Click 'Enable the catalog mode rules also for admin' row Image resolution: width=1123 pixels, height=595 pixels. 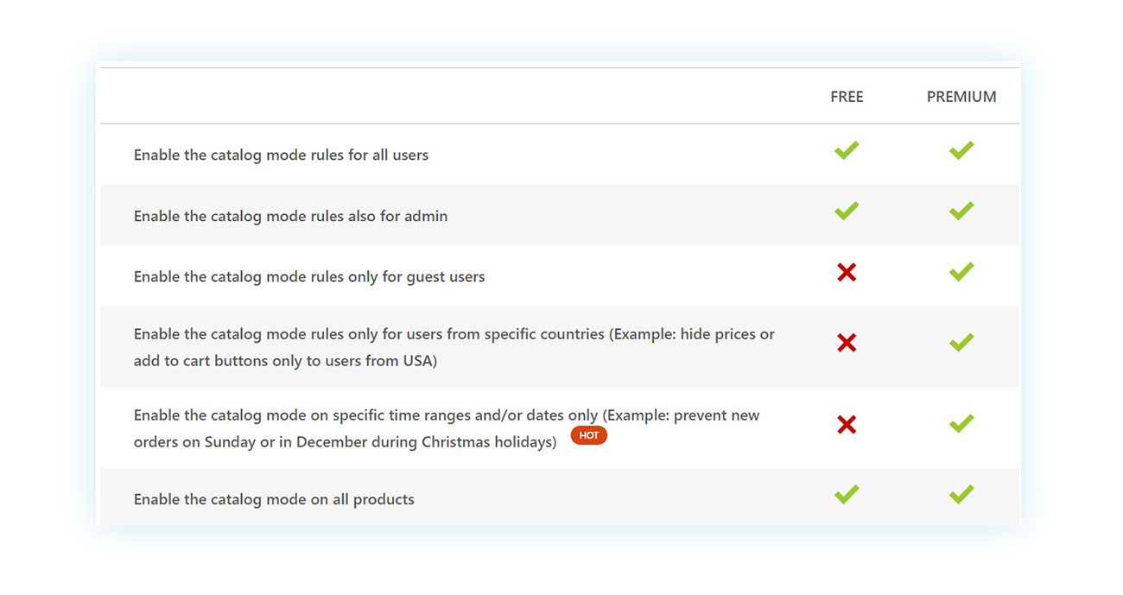(x=560, y=215)
